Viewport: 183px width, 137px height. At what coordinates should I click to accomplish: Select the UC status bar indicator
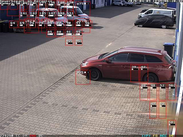(x=41, y=136)
